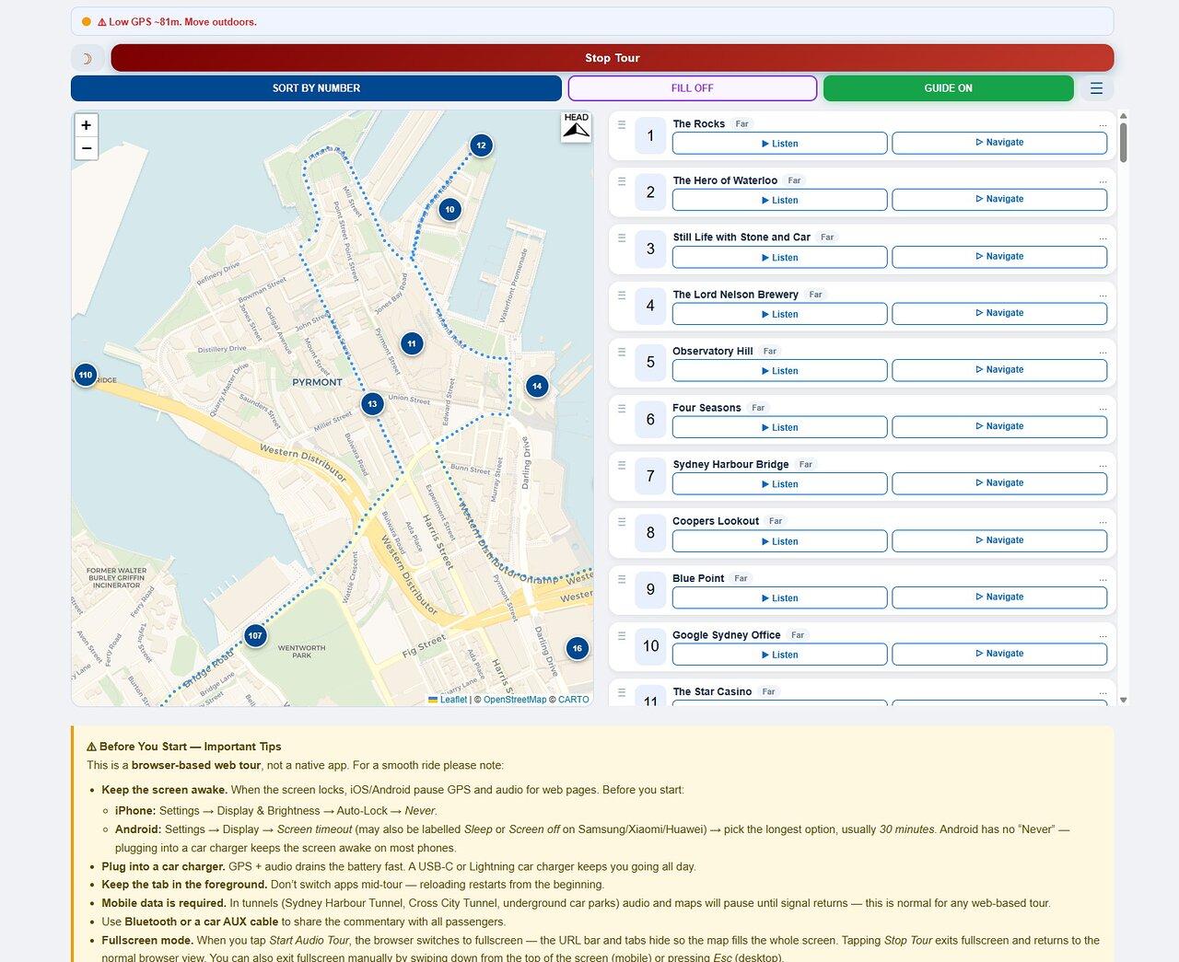Click the number 1 badge for The Rocks
Screen dimensions: 1179x962
(x=650, y=136)
